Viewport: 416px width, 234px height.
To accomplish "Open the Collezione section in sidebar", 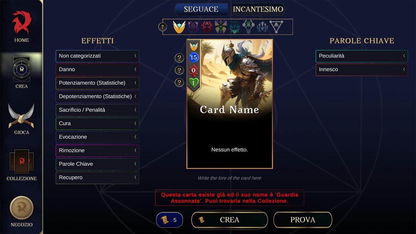I will point(21,165).
